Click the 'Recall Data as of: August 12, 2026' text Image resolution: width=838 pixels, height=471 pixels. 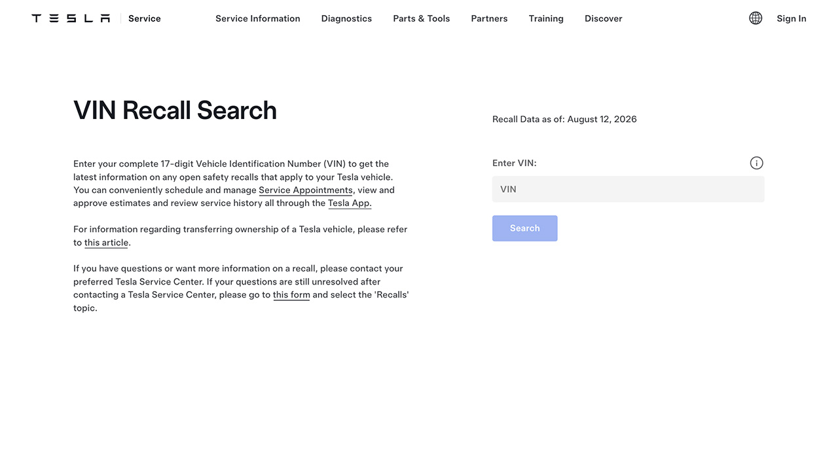(x=564, y=119)
